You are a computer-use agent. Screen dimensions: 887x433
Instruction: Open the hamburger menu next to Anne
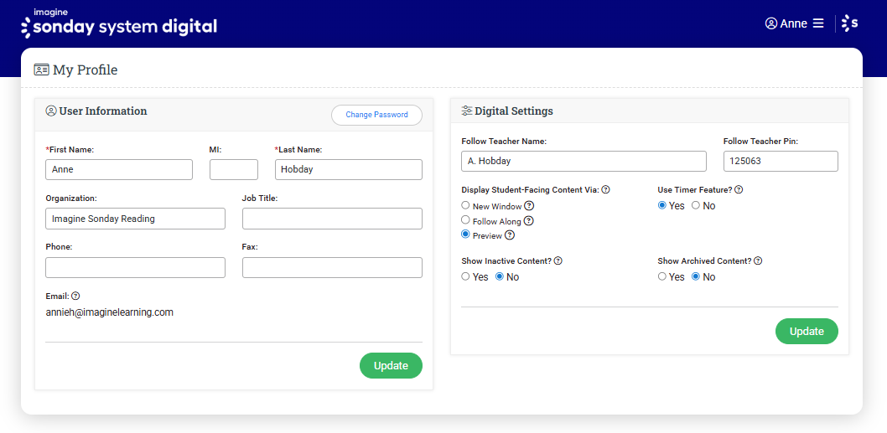click(x=818, y=23)
